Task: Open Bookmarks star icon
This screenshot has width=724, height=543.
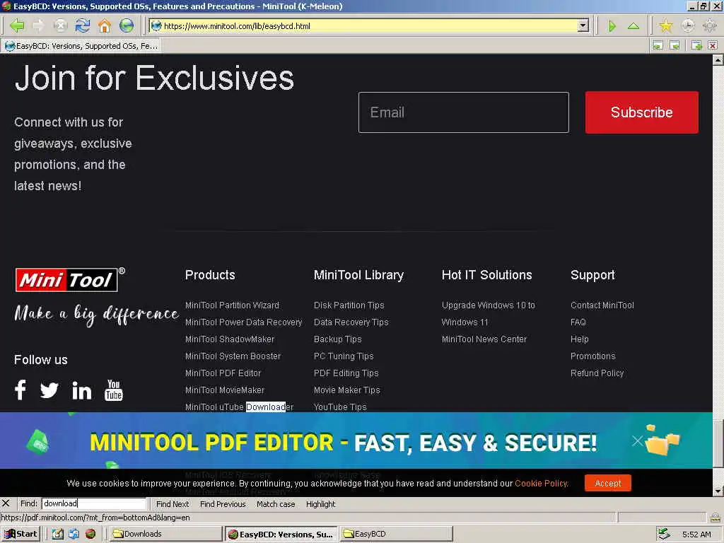Action: 666,25
